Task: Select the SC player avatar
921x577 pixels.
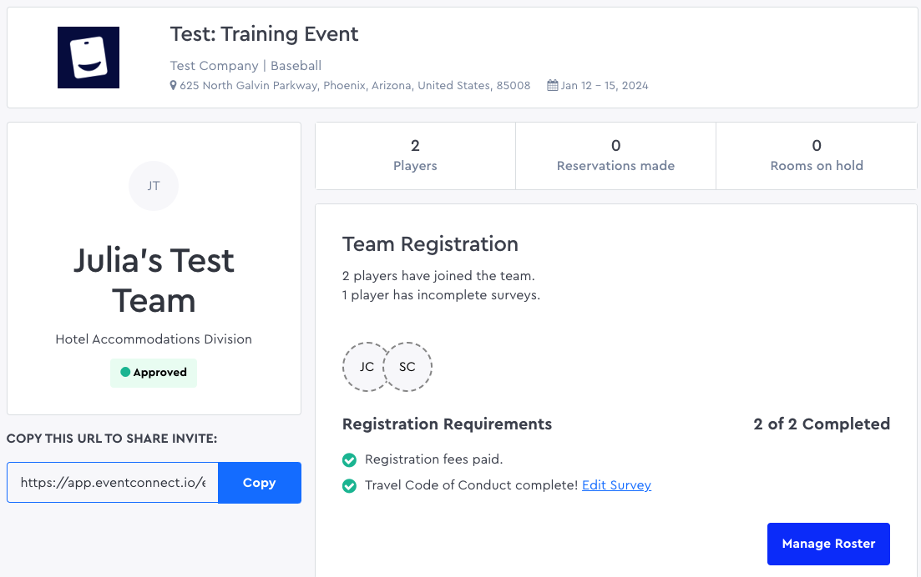Action: click(x=408, y=367)
